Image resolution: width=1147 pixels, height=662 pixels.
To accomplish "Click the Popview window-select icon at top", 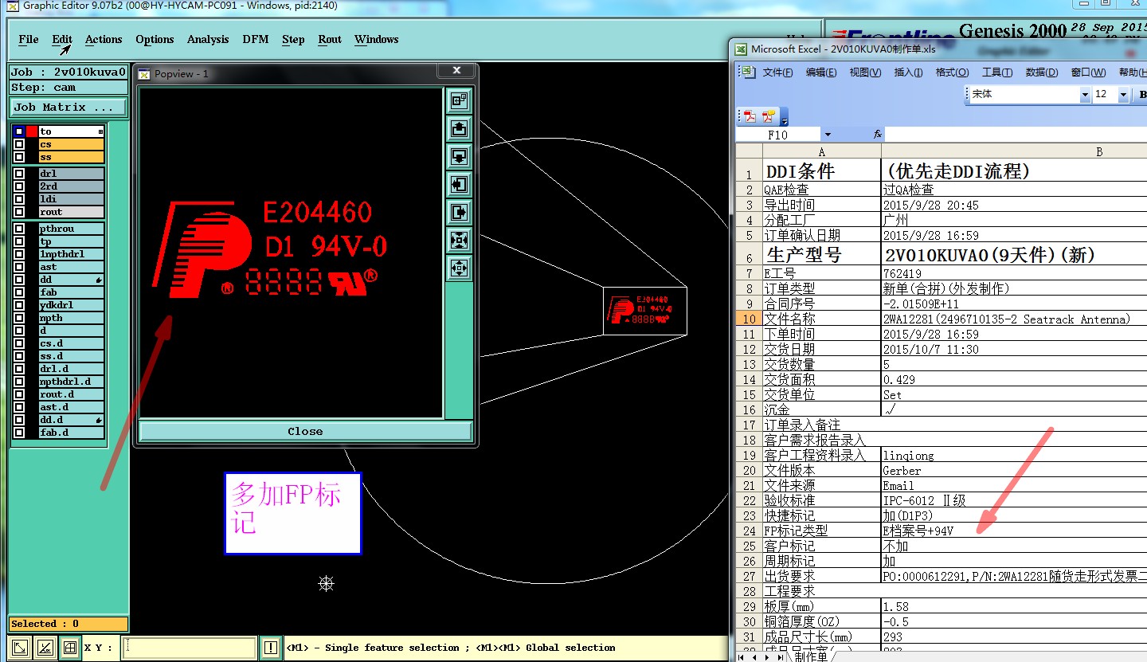I will (x=459, y=100).
